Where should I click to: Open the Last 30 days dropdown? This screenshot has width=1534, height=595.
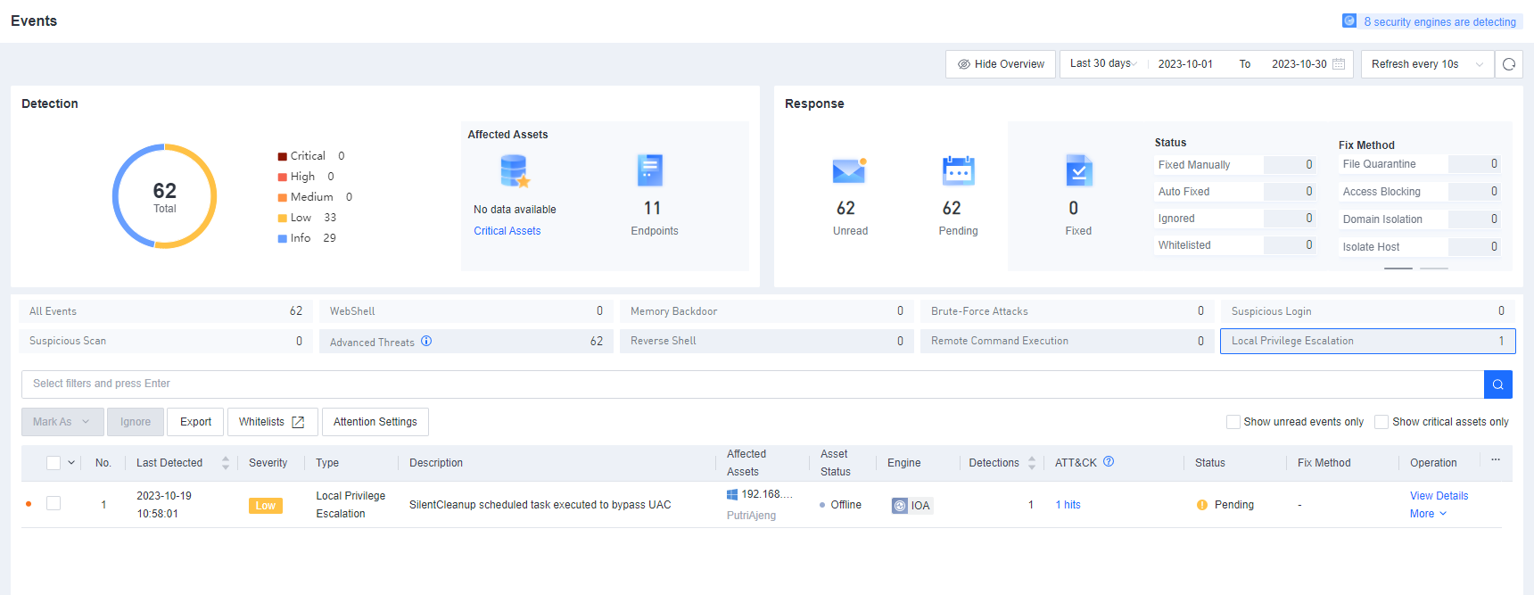pos(1103,64)
